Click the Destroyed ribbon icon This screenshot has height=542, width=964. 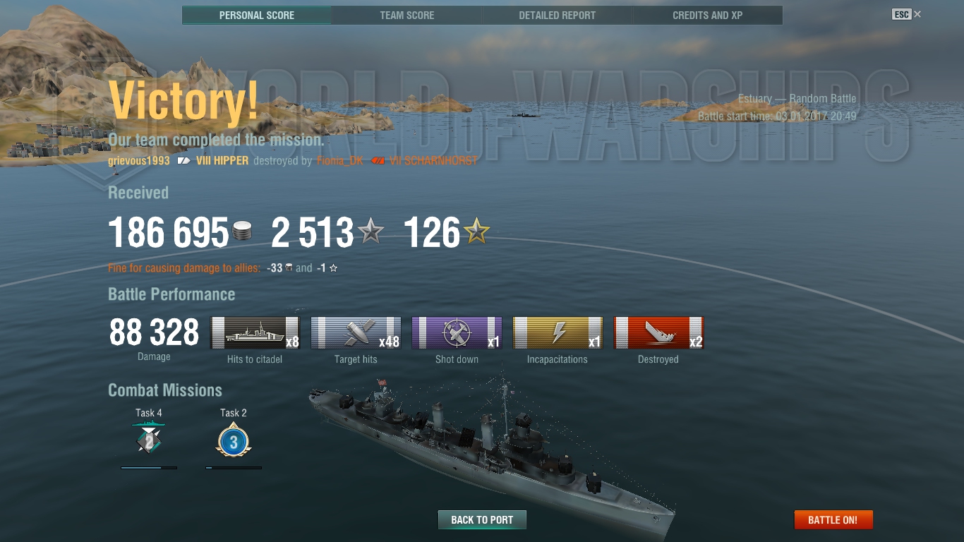658,332
